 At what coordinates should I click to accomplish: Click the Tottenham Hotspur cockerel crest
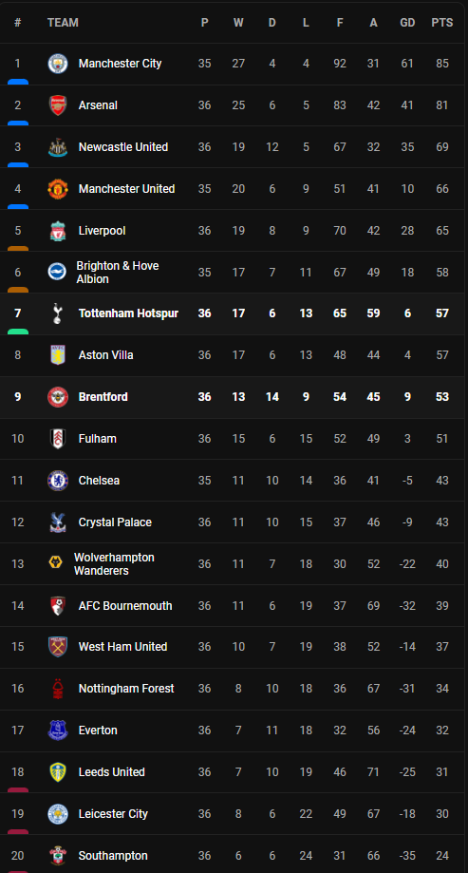coord(58,313)
